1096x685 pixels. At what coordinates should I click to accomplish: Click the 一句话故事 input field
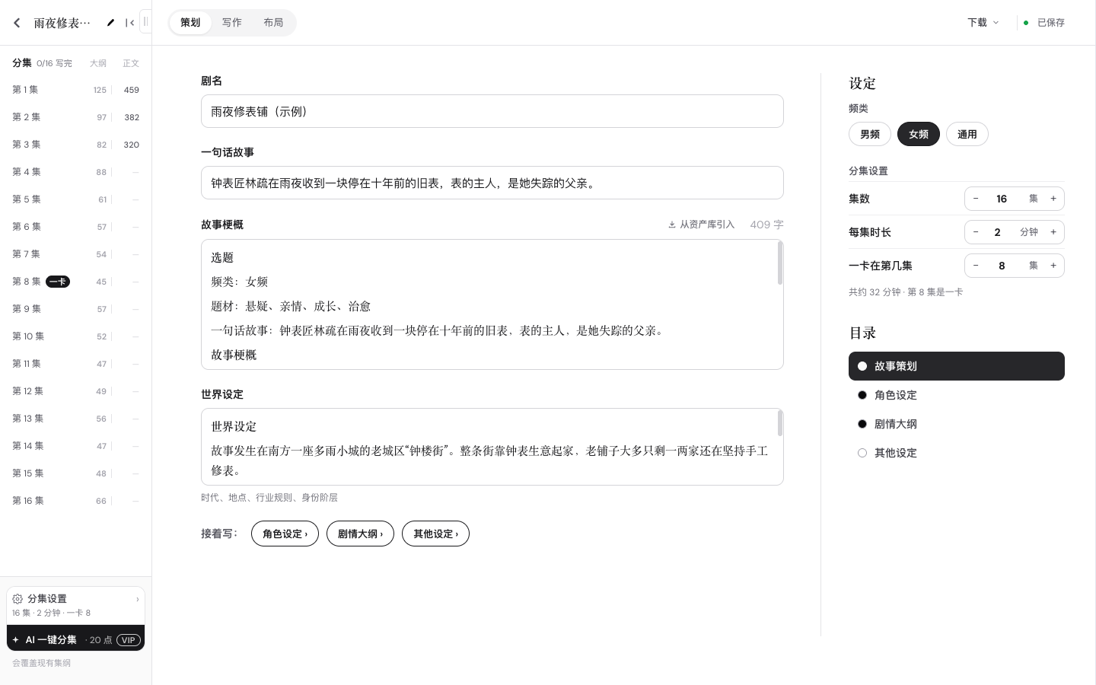(492, 183)
